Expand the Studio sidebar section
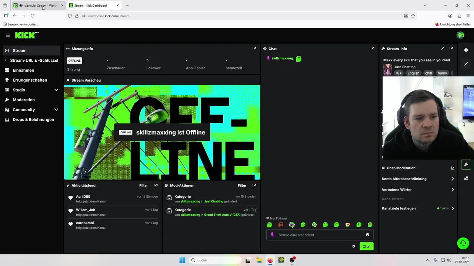This screenshot has height=266, width=474. [56, 90]
